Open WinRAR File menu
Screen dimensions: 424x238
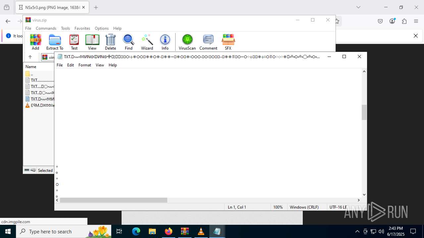(x=28, y=28)
